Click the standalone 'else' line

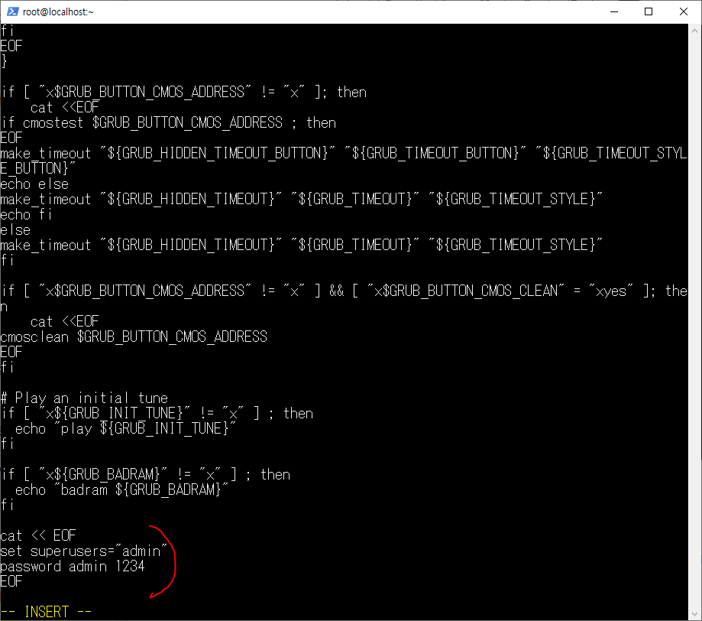15,229
